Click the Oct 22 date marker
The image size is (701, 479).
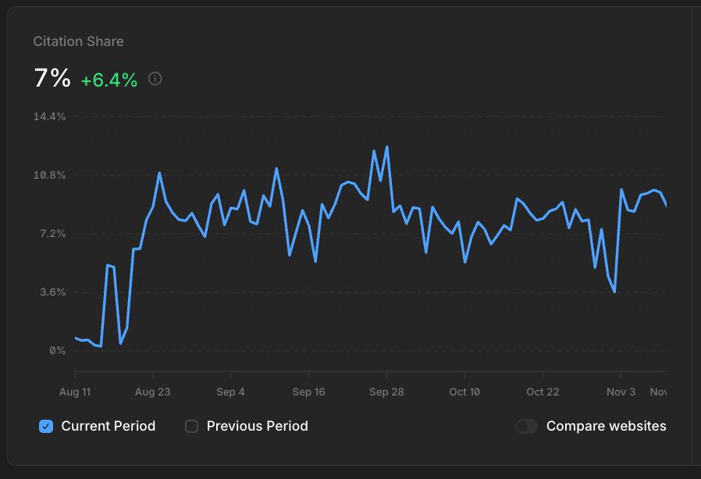(x=542, y=392)
